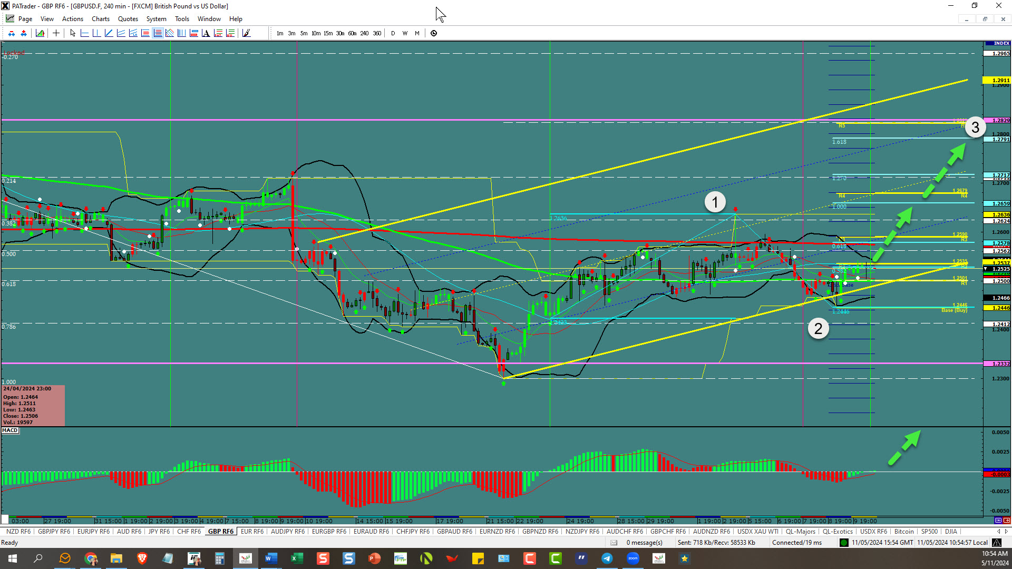The width and height of the screenshot is (1012, 569).
Task: Open the Actions menu
Action: point(73,19)
